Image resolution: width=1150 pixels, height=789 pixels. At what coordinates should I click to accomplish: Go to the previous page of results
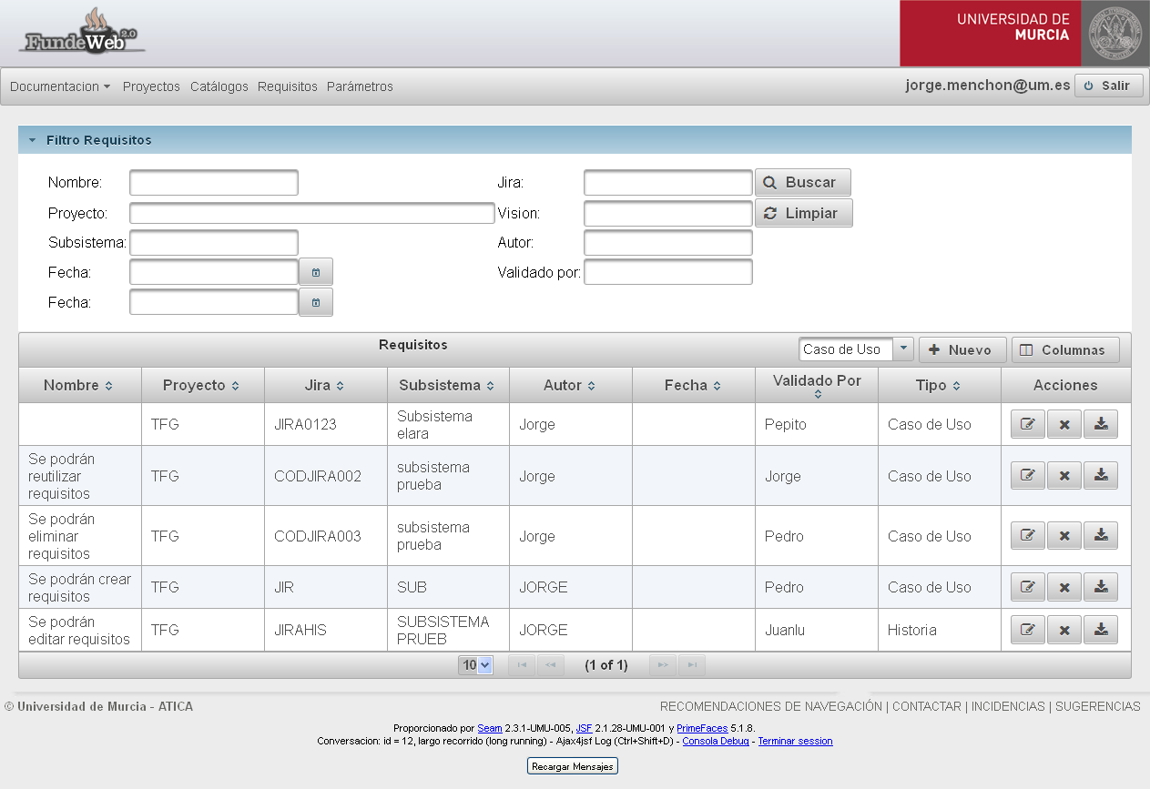point(550,665)
